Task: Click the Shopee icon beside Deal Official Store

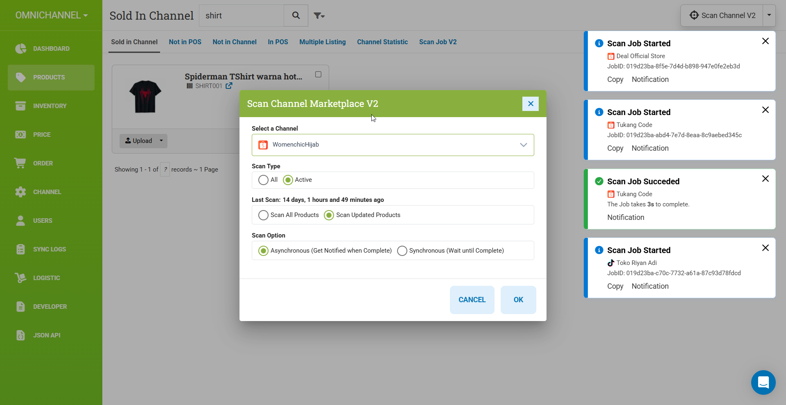Action: (x=611, y=56)
